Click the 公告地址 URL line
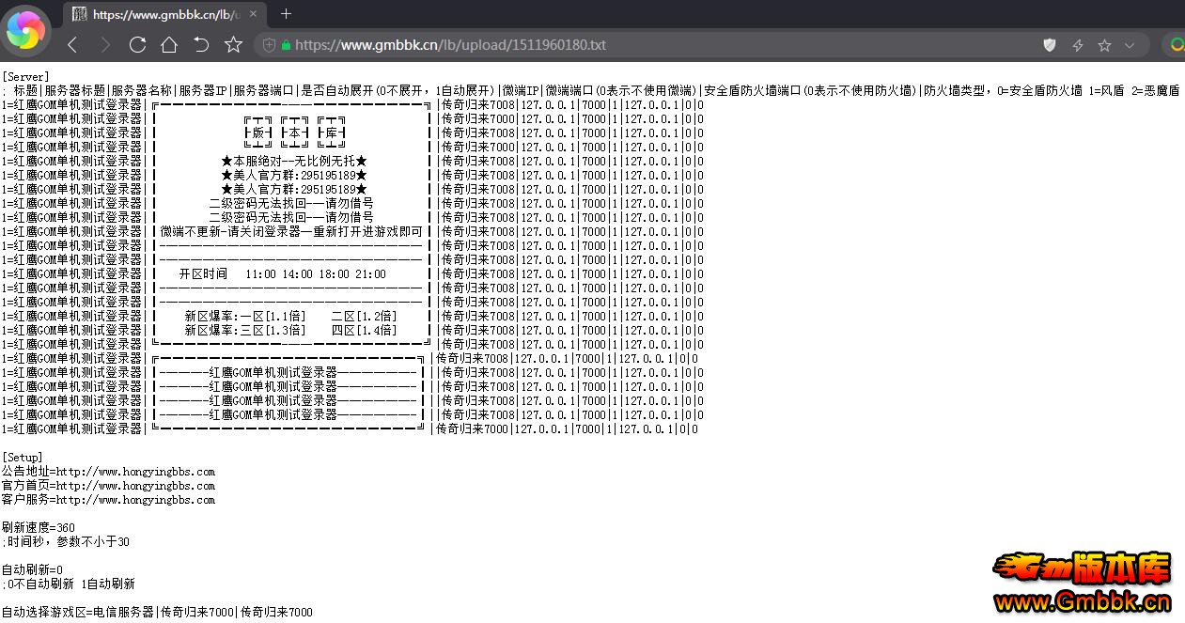Viewport: 1185px width, 623px height. 108,472
